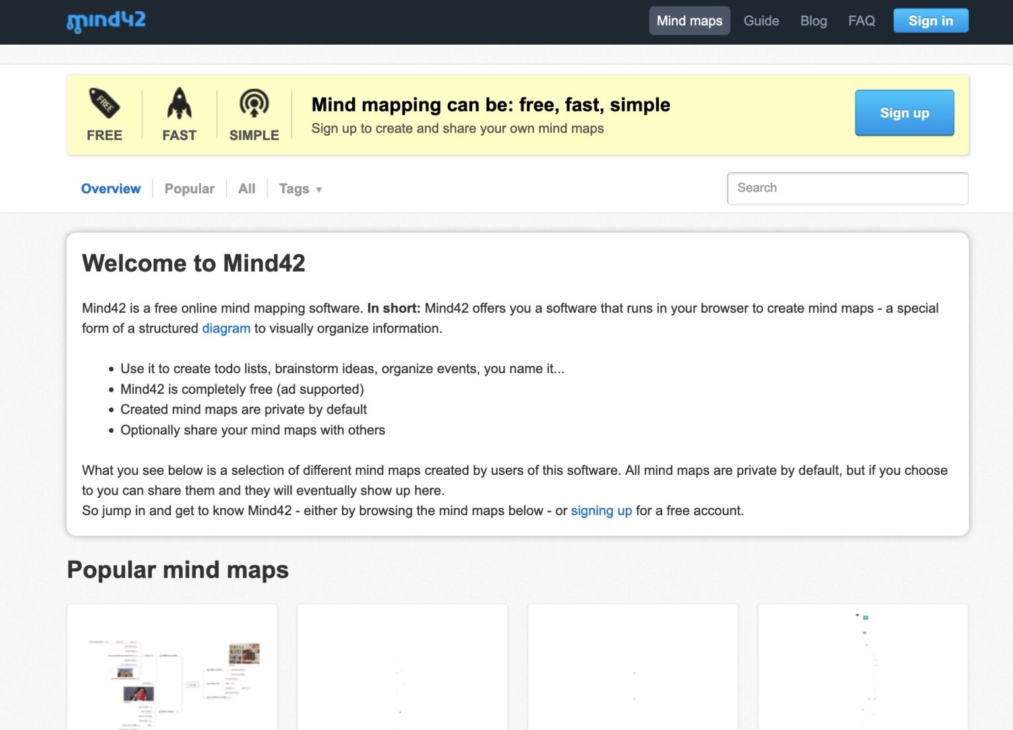Click the FREE price tag icon
The width and height of the screenshot is (1013, 730).
[x=104, y=104]
